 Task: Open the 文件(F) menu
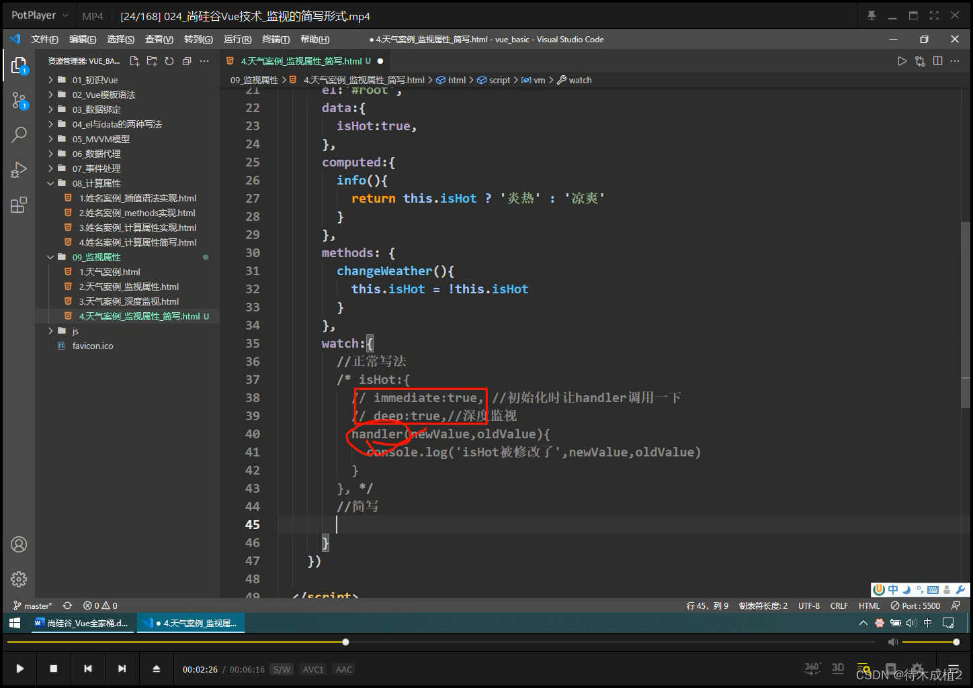(x=45, y=40)
